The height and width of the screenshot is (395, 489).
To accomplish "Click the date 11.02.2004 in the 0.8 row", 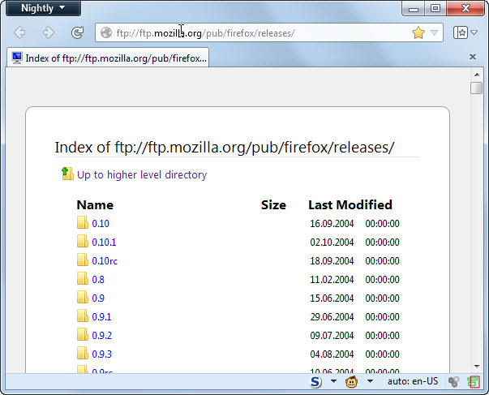I will pos(332,280).
